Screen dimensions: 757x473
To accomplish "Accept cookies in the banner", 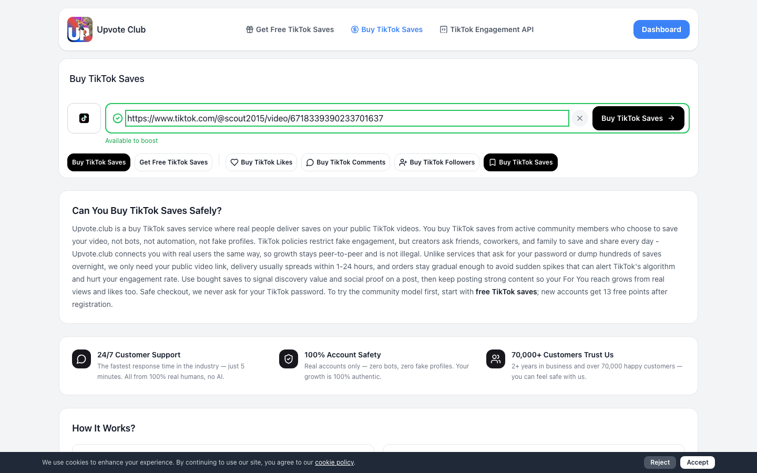I will (698, 462).
